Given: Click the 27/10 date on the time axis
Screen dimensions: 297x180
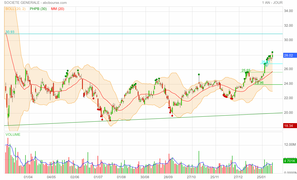Looking at the screenshot, I should coord(191,177).
